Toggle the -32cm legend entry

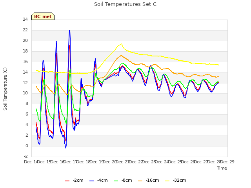[175, 181]
